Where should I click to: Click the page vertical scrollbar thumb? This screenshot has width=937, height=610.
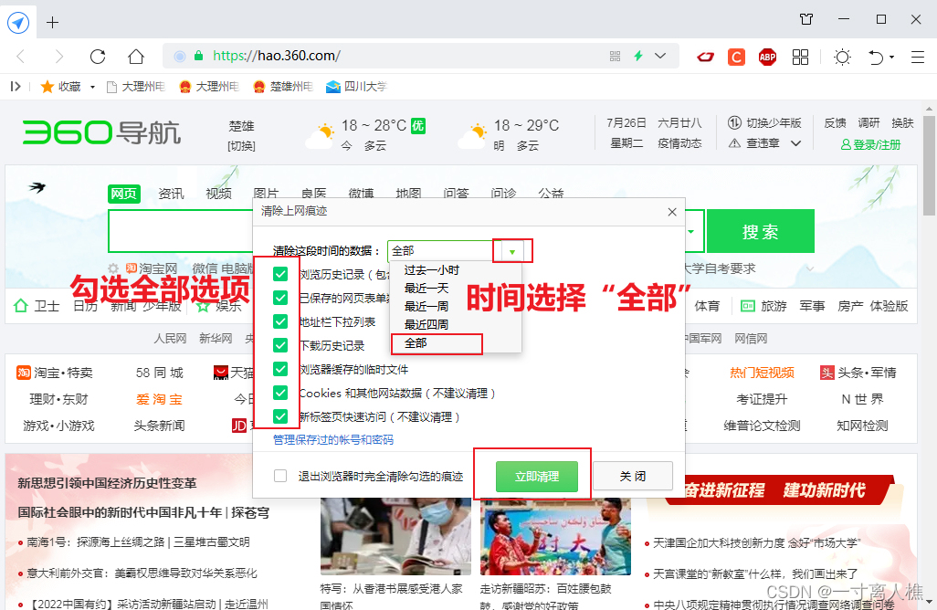(929, 164)
